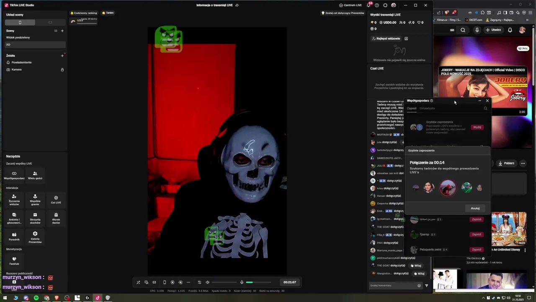Open the Wielu gości tool
The image size is (536, 302).
tap(35, 175)
